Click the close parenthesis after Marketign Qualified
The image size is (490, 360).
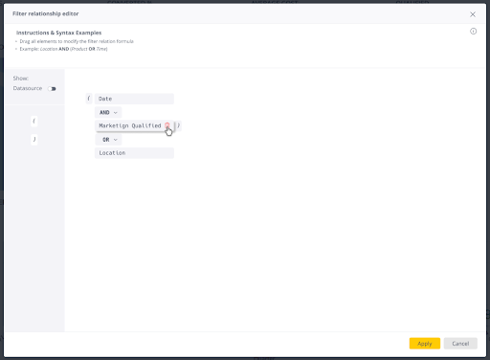[179, 125]
